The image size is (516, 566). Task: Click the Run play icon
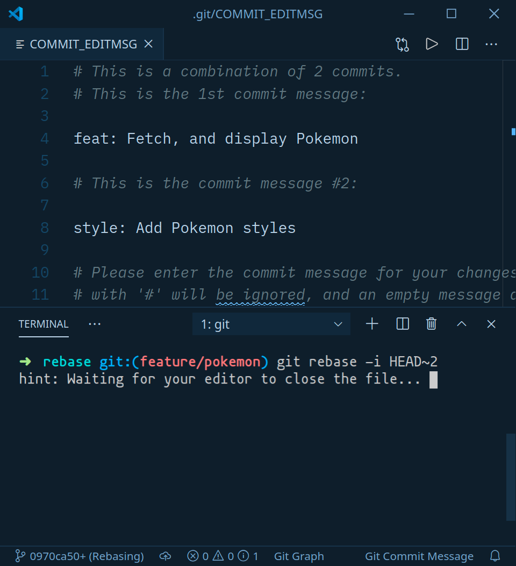point(432,44)
